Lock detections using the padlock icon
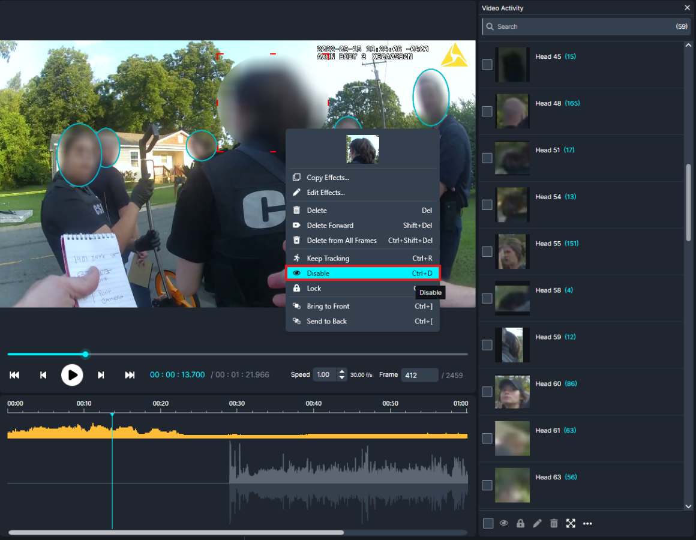 tap(520, 523)
